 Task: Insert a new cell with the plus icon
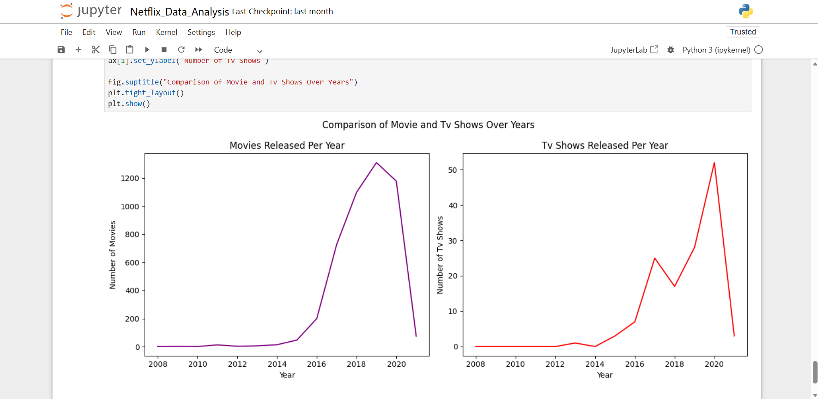pos(78,50)
